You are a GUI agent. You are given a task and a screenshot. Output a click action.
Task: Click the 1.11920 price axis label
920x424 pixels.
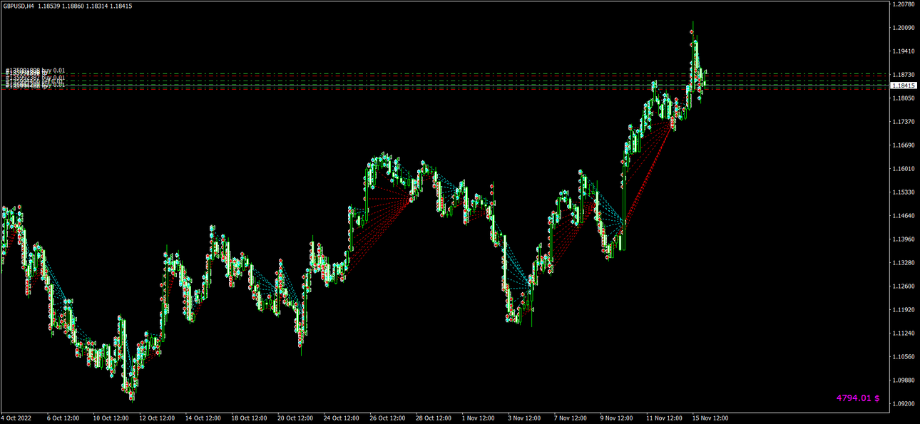[903, 310]
